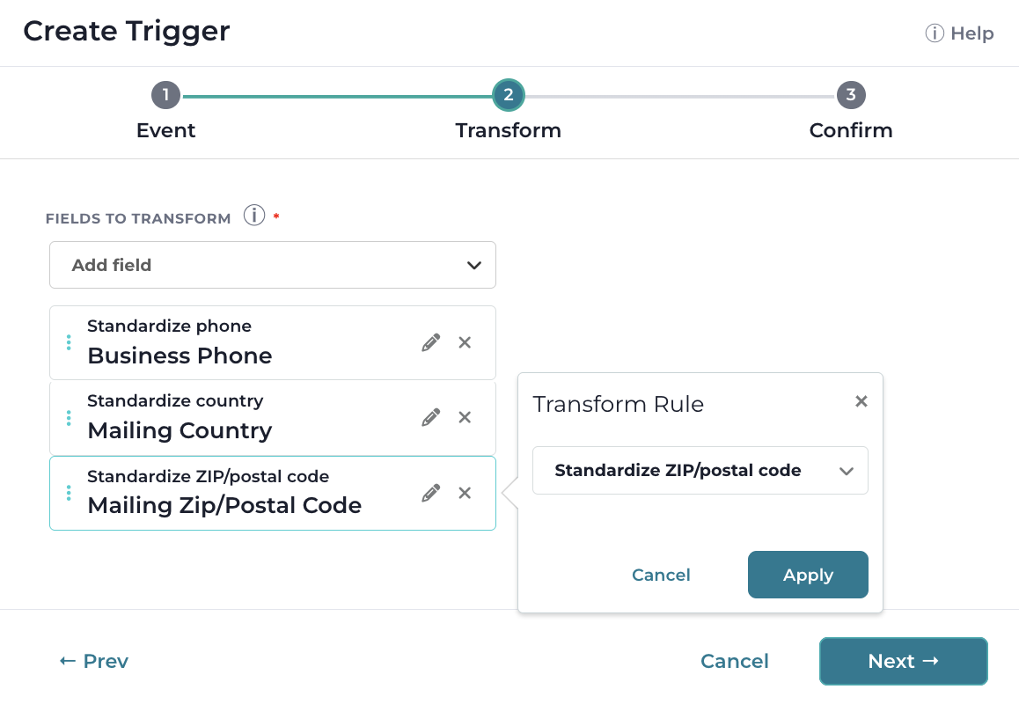Open the Add field dropdown
Screen dimensions: 1019x704
tap(273, 265)
